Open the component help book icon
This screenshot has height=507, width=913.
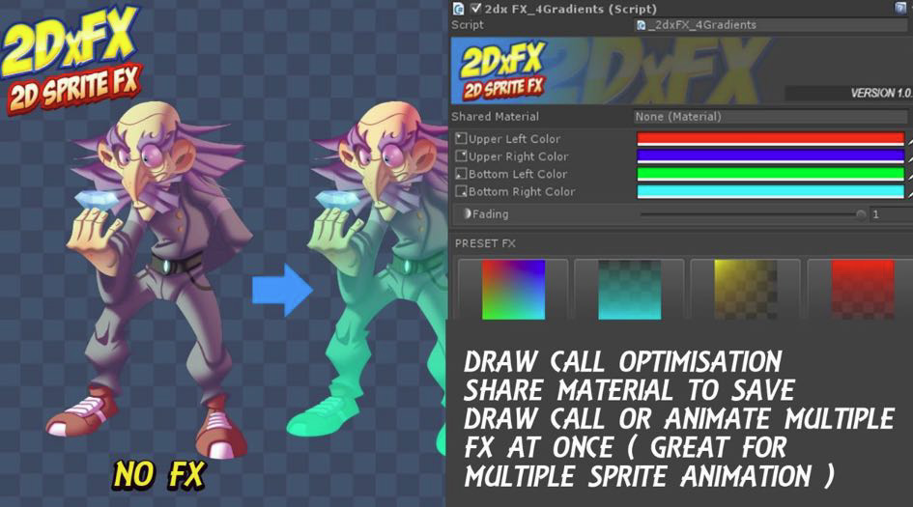pos(900,7)
